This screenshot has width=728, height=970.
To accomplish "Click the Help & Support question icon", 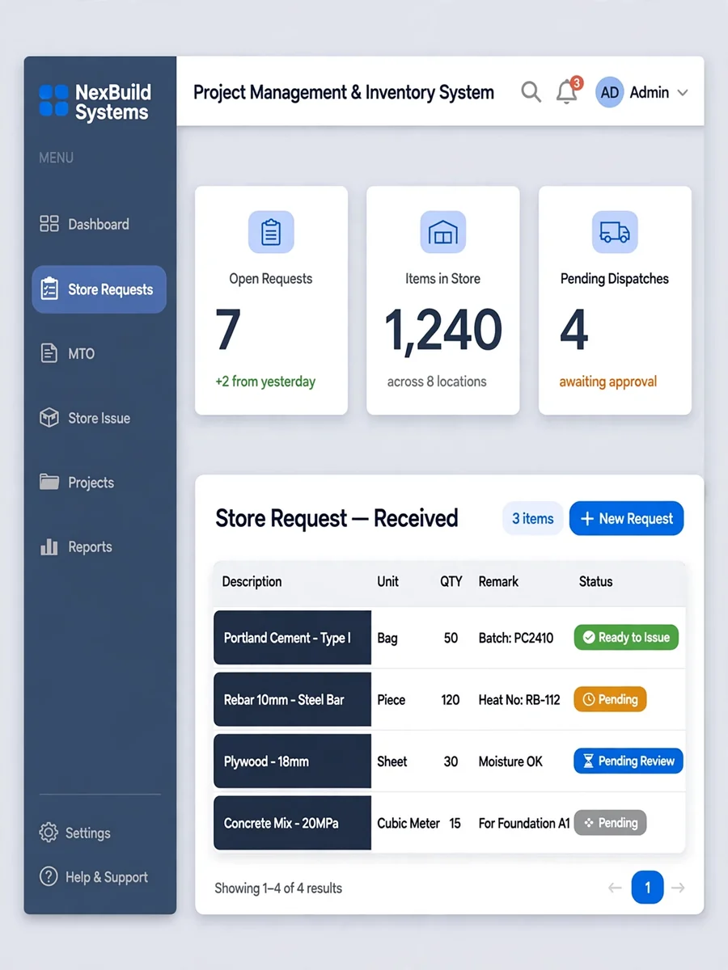I will click(x=49, y=876).
